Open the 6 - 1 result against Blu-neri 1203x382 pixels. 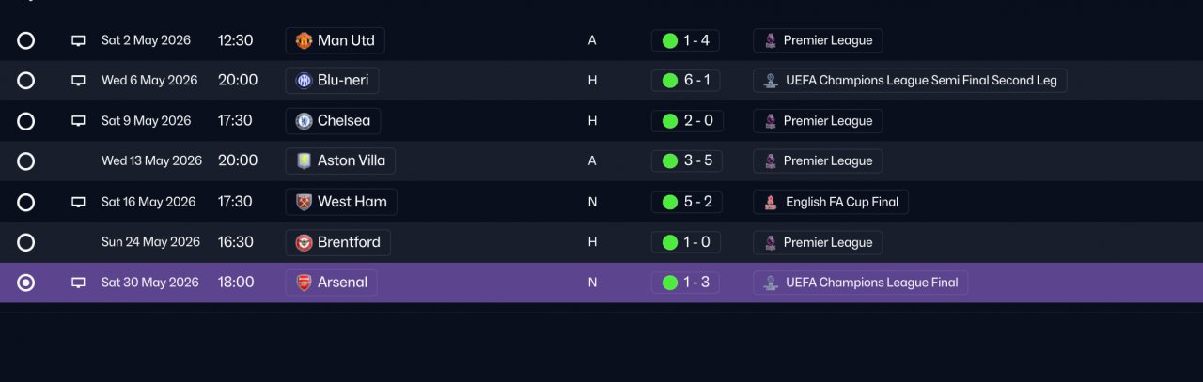685,81
